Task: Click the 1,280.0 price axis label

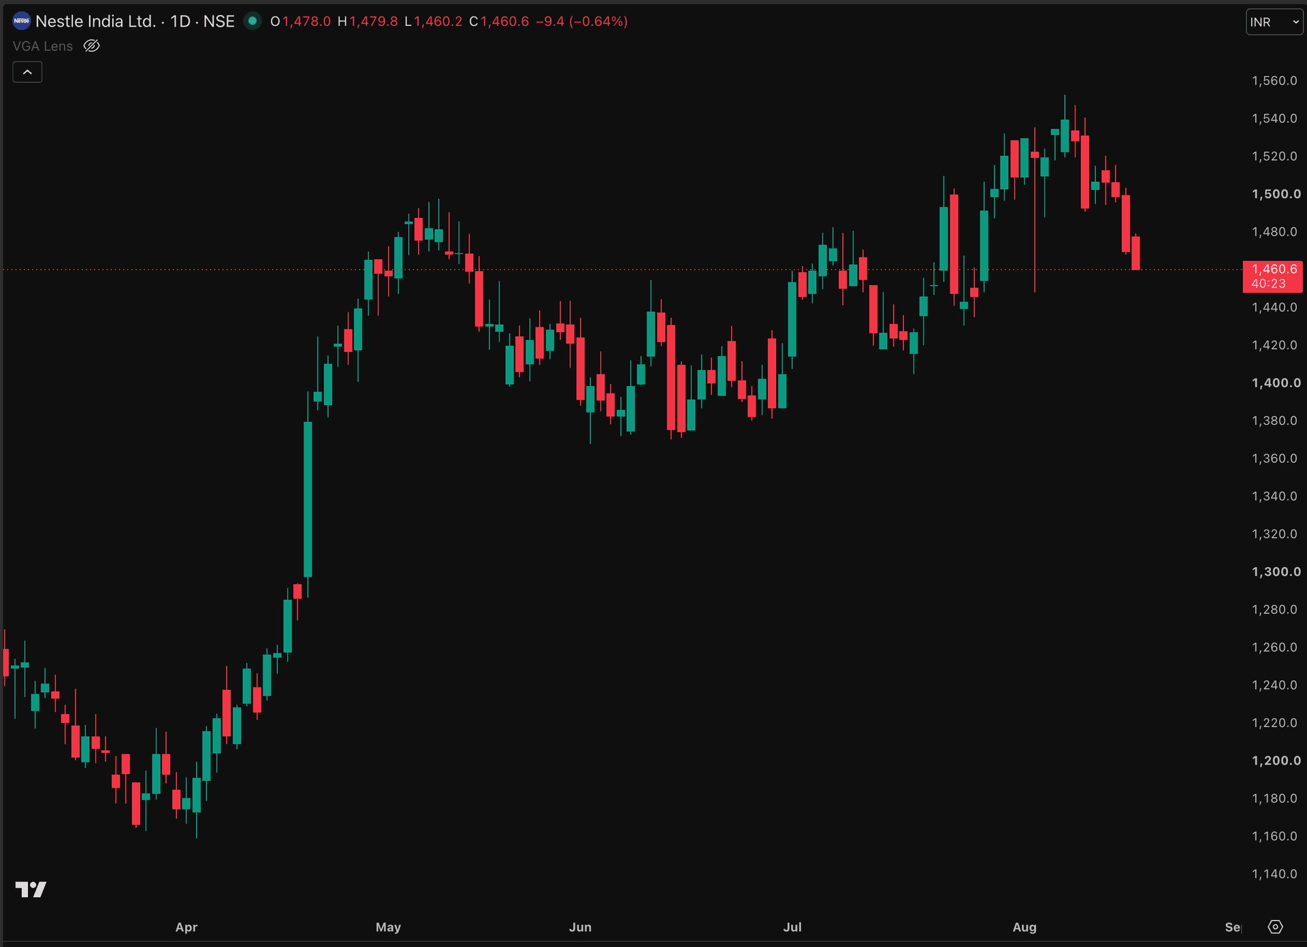Action: (1274, 609)
